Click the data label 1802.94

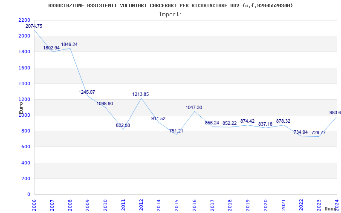[51, 48]
